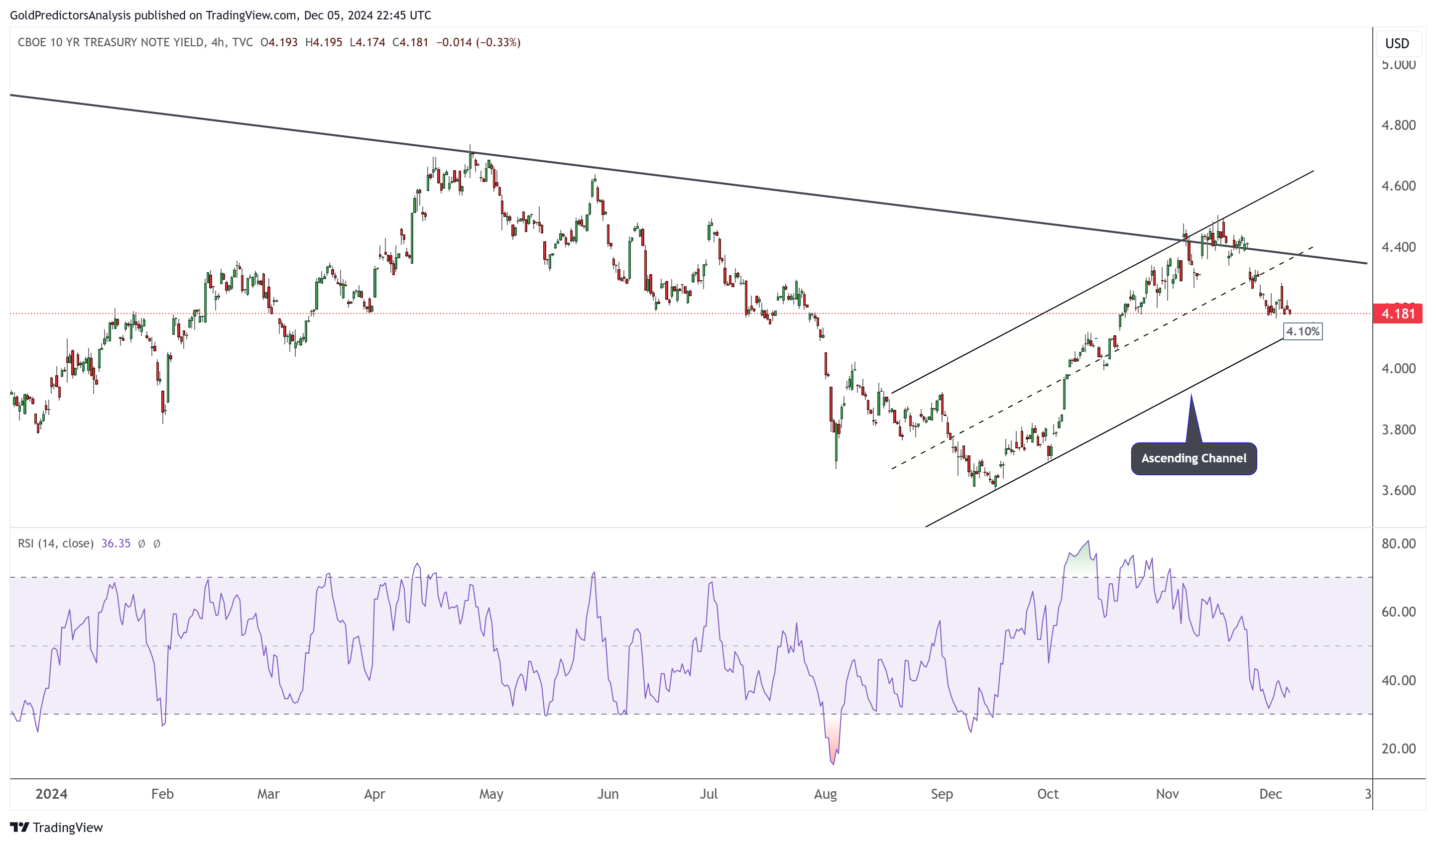Image resolution: width=1436 pixels, height=845 pixels.
Task: Click the red 4.181 current price tag
Action: point(1397,314)
